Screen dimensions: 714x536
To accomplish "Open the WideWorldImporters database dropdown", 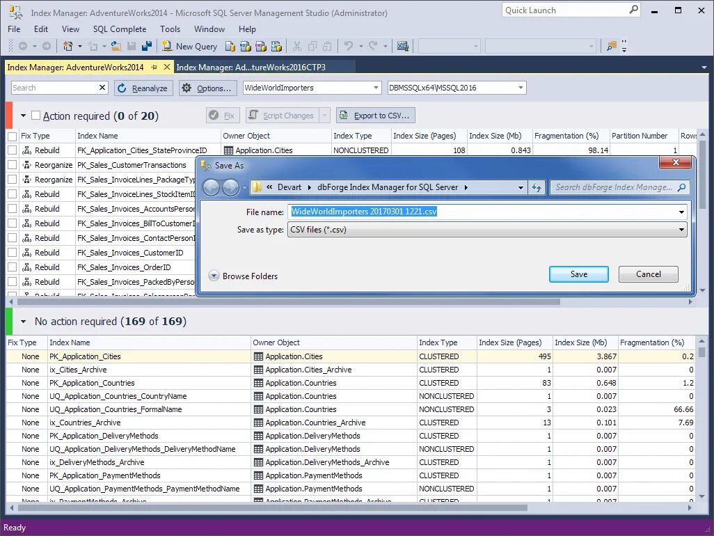I will (x=376, y=88).
